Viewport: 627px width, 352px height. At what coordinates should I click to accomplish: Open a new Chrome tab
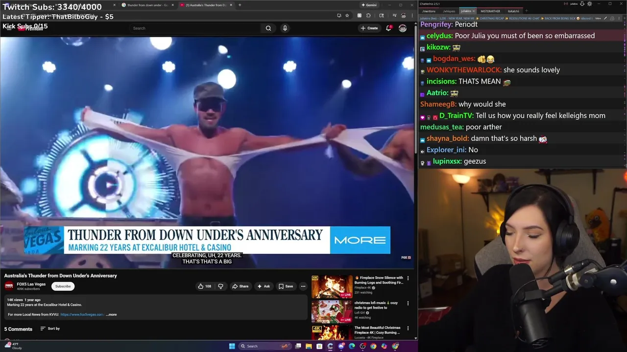coord(240,5)
